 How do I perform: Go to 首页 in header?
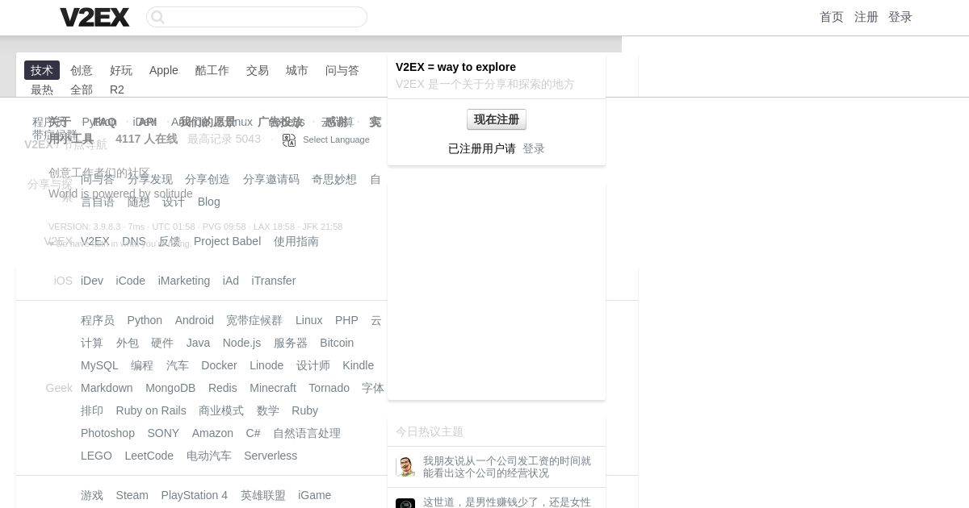(x=832, y=17)
